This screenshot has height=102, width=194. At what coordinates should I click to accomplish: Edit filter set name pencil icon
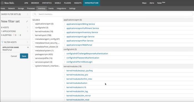click(x=27, y=21)
